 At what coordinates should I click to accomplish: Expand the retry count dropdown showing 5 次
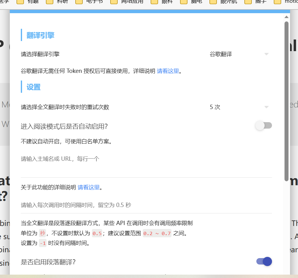coord(215,107)
